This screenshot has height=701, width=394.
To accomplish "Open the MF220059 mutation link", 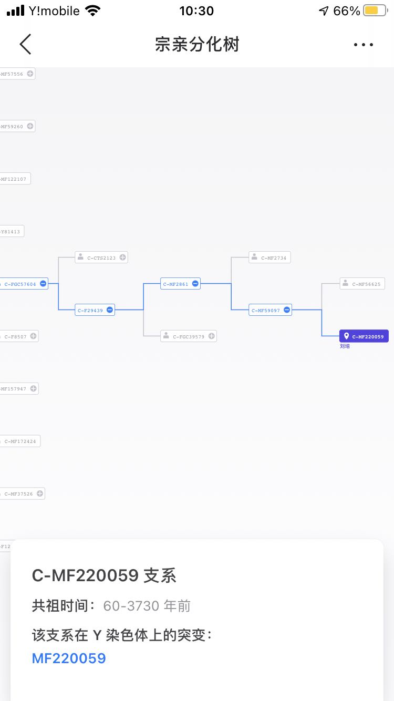I will [69, 658].
